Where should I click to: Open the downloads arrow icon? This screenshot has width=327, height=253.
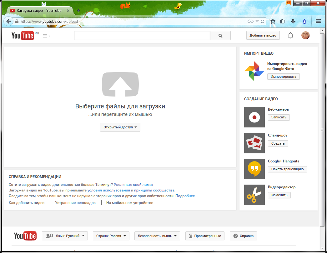[293, 21]
